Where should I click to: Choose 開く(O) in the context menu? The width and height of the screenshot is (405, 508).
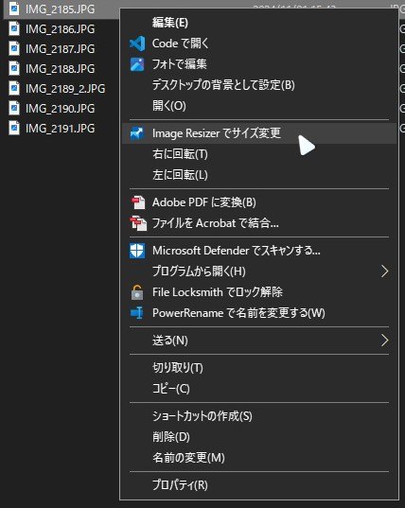pyautogui.click(x=259, y=106)
